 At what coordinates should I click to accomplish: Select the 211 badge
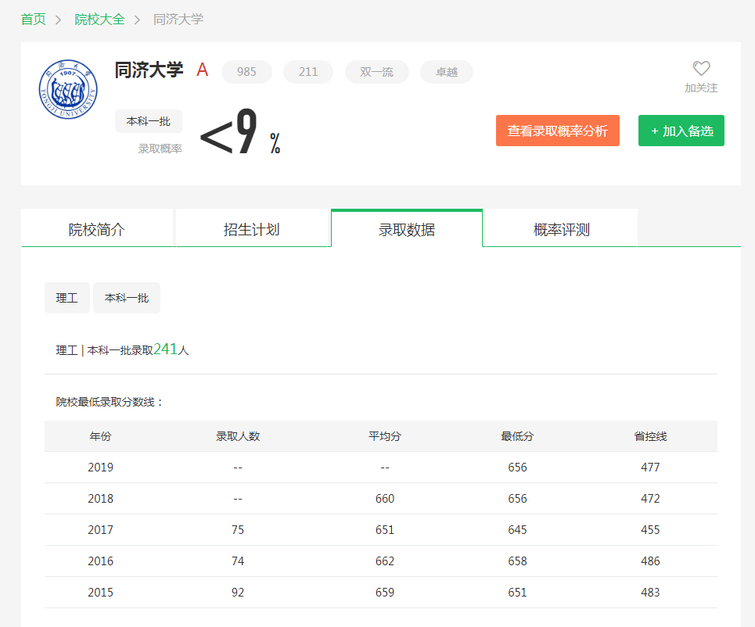click(x=307, y=71)
